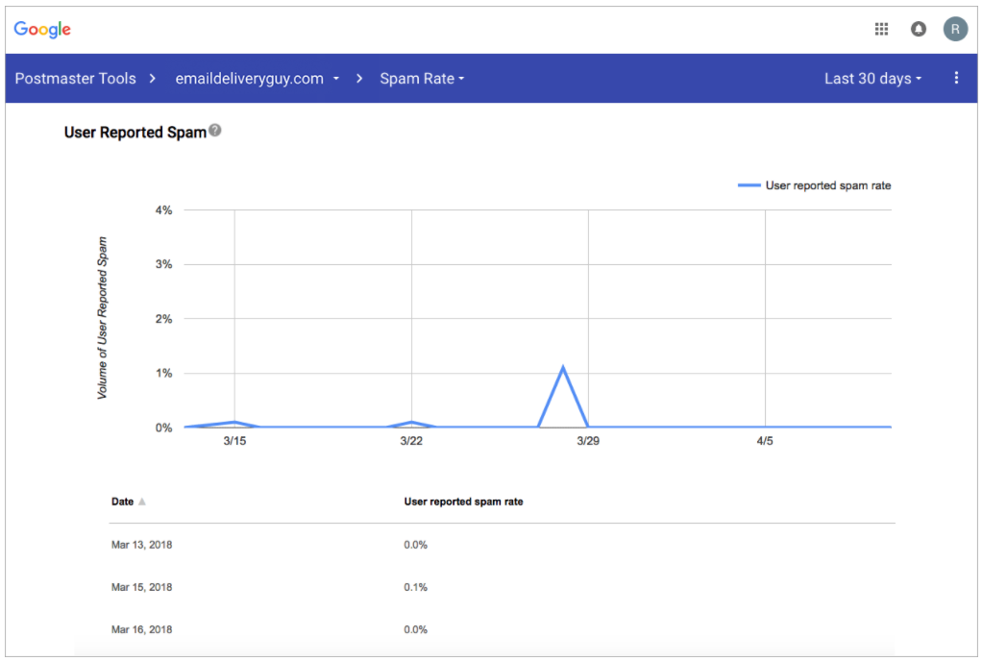Toggle the User reported spam rate legend entry

814,184
